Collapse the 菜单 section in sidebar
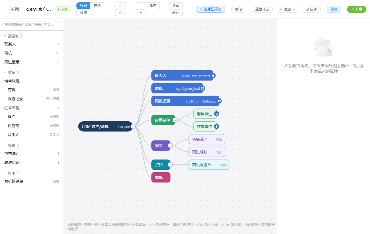Screen dimensions: 370x234 click(x=5, y=73)
